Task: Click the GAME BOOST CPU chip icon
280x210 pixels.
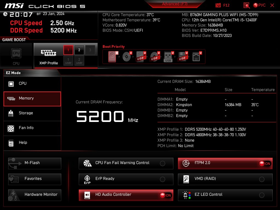Action: click(16, 53)
